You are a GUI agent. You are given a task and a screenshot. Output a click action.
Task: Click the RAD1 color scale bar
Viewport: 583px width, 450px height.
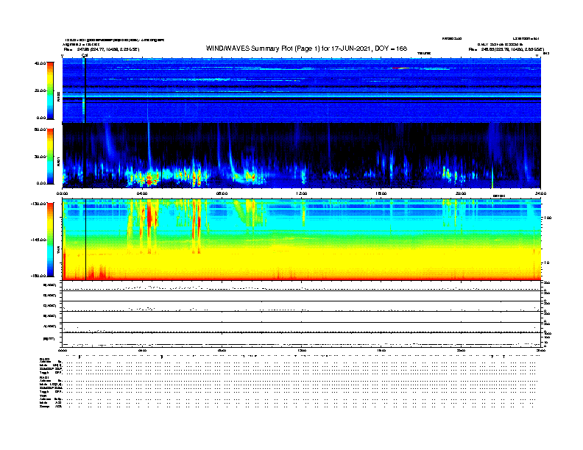tap(50, 156)
